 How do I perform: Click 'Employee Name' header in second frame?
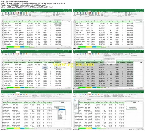coord(80,22)
